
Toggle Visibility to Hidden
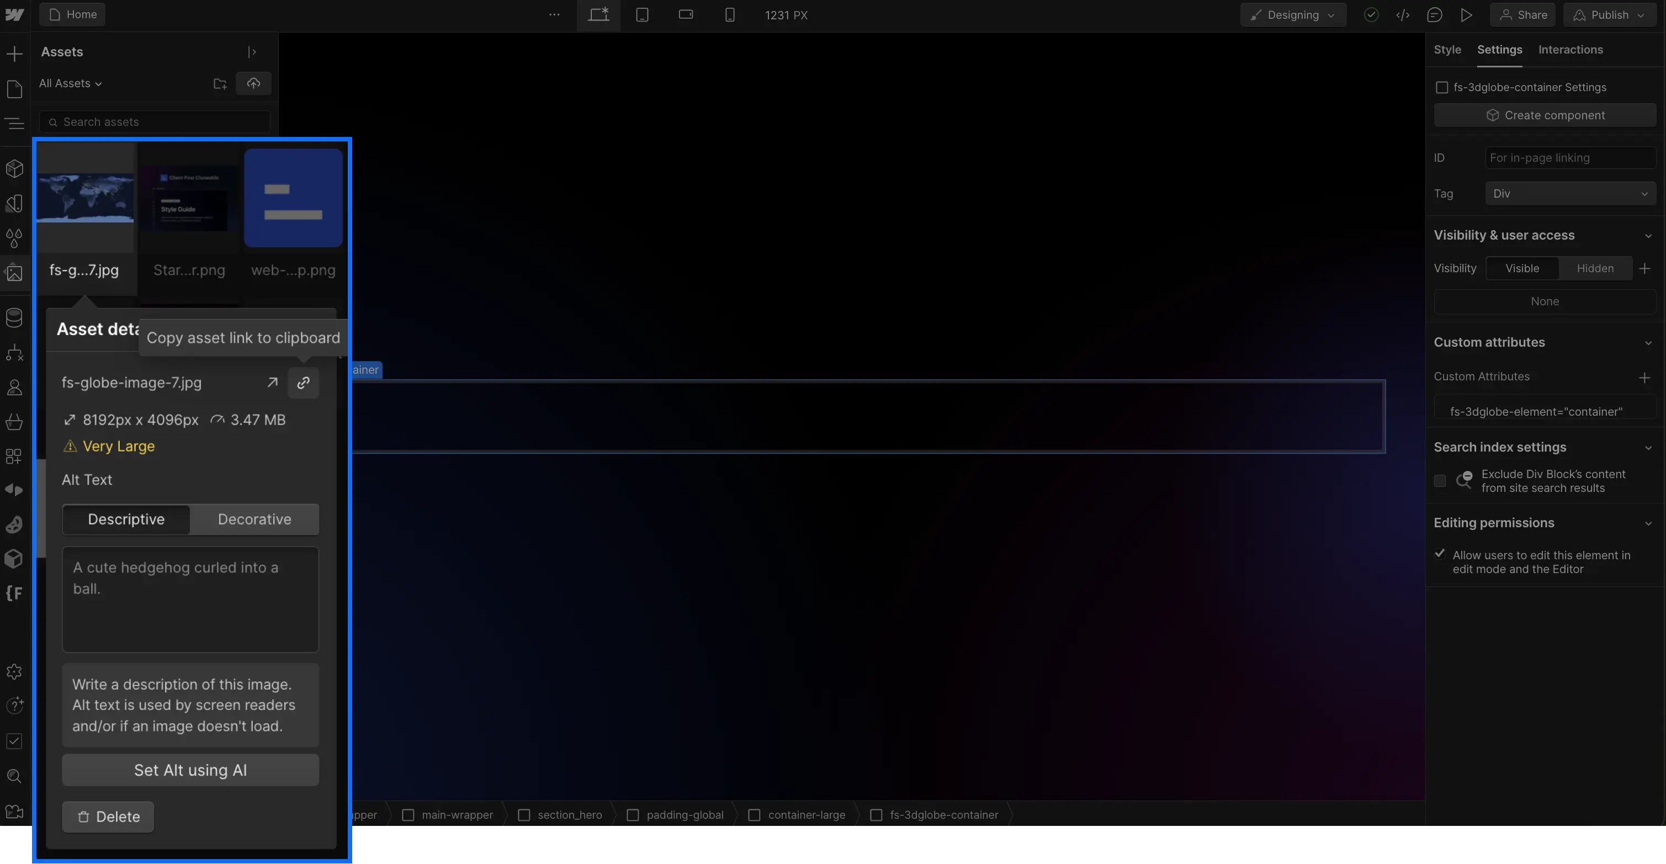[x=1594, y=268]
